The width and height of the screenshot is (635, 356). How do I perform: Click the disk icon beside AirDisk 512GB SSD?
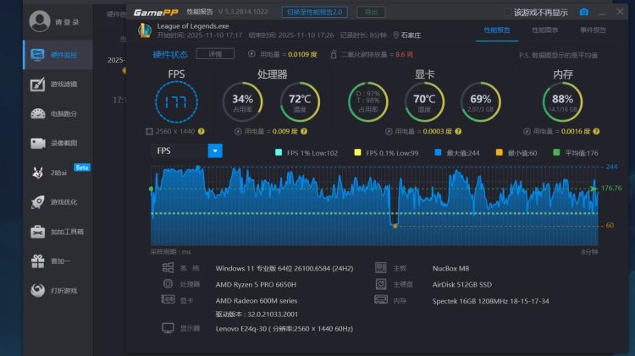[x=381, y=284]
